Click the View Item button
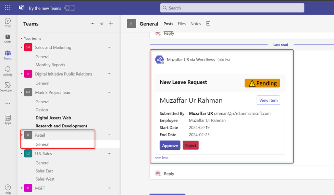Image resolution: width=334 pixels, height=195 pixels. click(268, 100)
